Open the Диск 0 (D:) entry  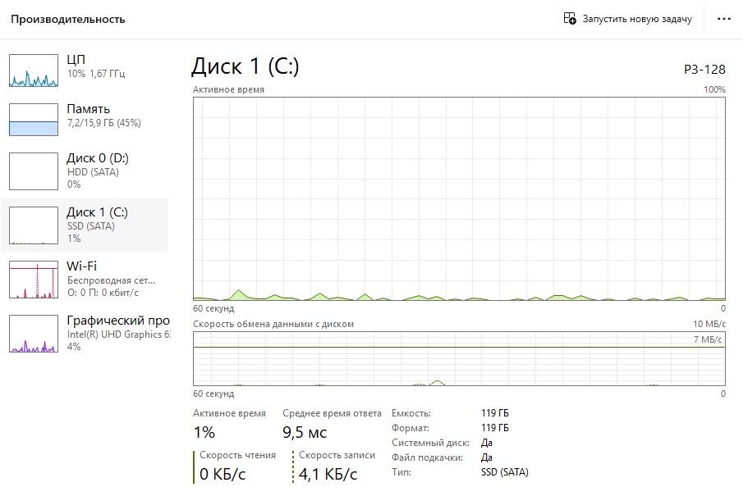click(85, 171)
